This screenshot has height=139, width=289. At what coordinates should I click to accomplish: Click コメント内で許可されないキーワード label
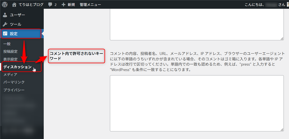tap(76, 56)
